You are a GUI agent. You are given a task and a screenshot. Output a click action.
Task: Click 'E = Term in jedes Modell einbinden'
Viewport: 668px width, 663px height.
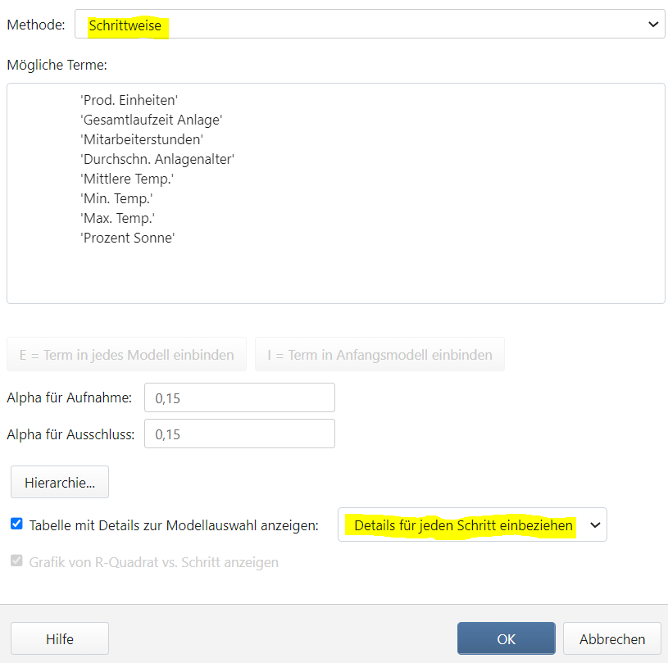(x=126, y=355)
